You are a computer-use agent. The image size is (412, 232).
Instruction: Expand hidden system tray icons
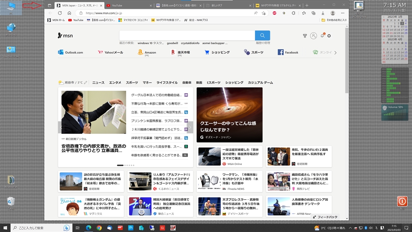pyautogui.click(x=349, y=228)
